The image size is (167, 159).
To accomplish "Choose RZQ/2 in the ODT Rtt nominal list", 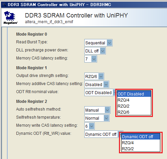I will coord(134,106).
